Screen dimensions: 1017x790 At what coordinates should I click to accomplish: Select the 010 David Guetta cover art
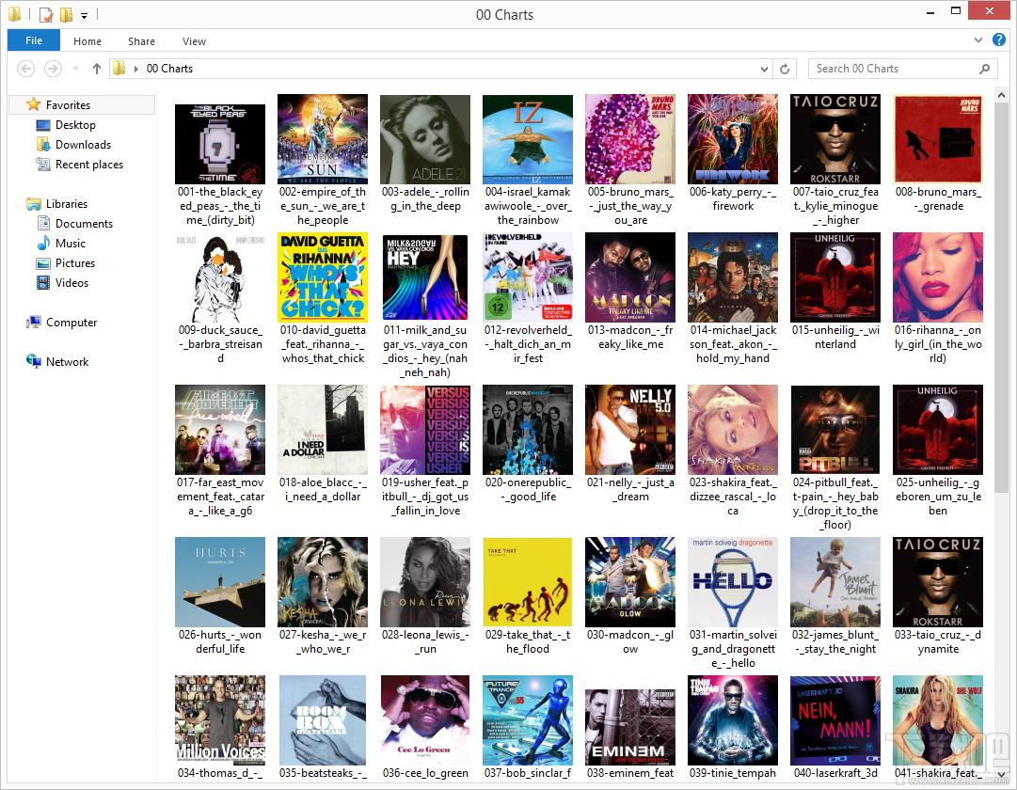[323, 277]
